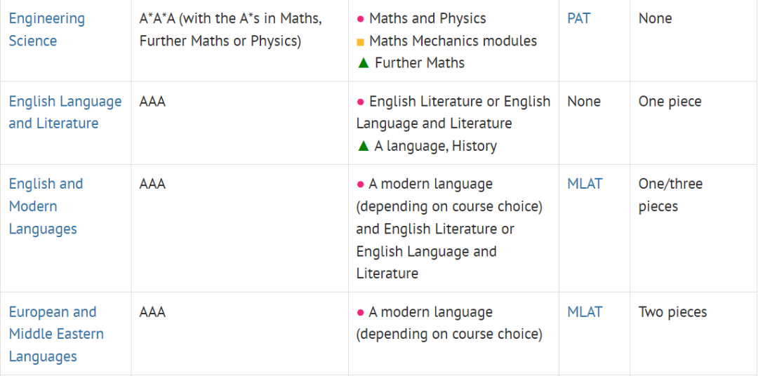This screenshot has height=376, width=758.
Task: Click MLAT link in English and Modern Languages row
Action: pos(585,184)
